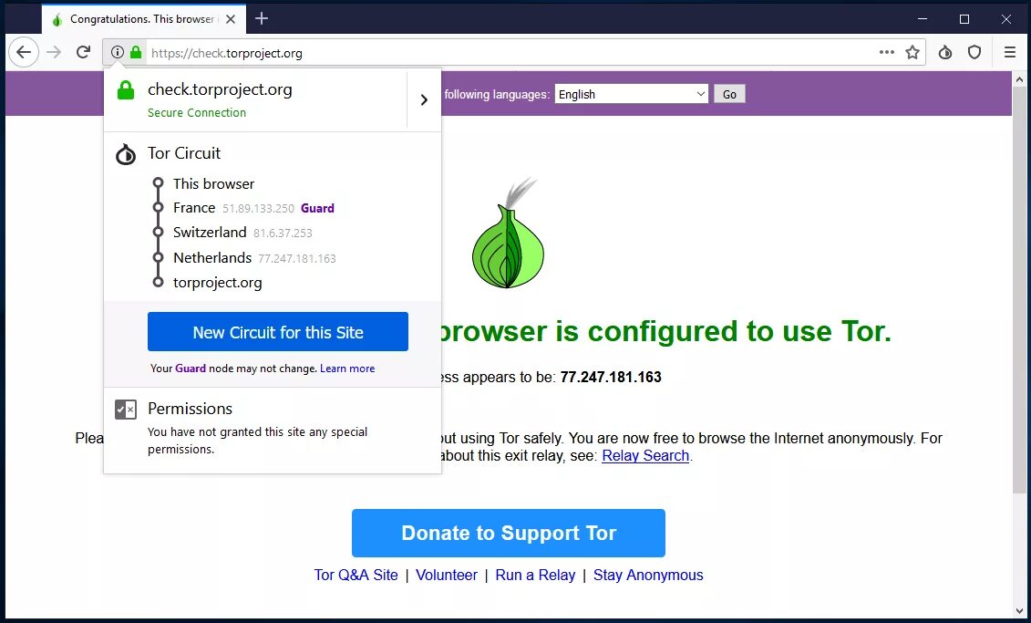The height and width of the screenshot is (623, 1031).
Task: Minimize the browser window
Action: tap(923, 19)
